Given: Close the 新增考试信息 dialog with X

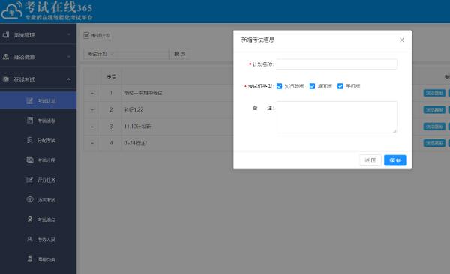Looking at the screenshot, I should [x=402, y=40].
